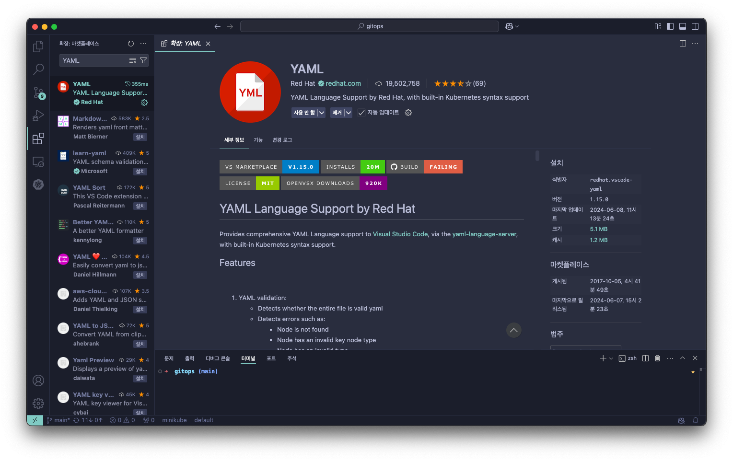Click the remote window indicator in status bar

pos(35,420)
